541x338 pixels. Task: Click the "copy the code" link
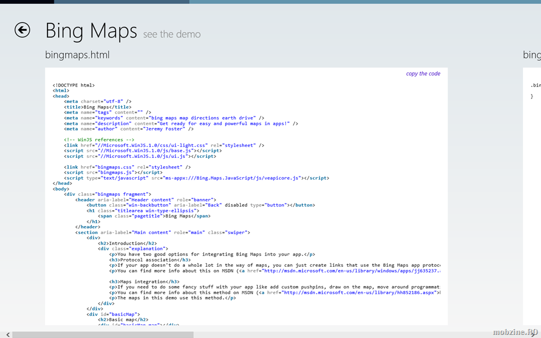coord(423,73)
